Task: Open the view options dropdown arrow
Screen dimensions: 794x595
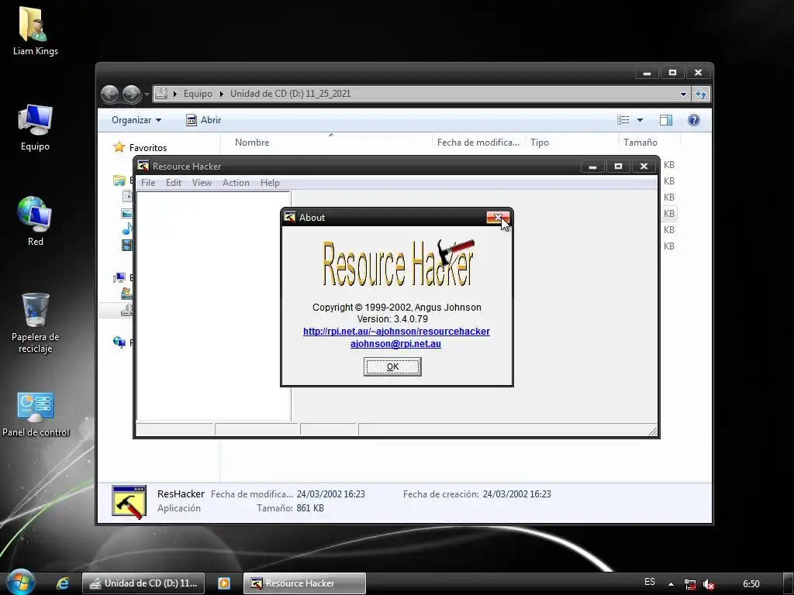Action: pos(640,120)
